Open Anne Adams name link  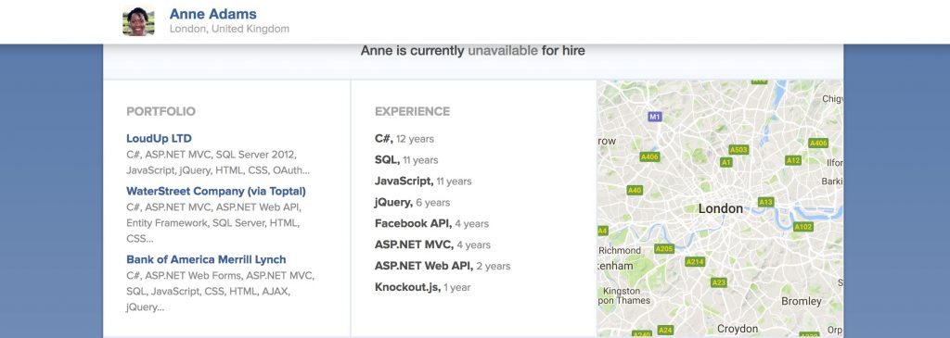[212, 14]
